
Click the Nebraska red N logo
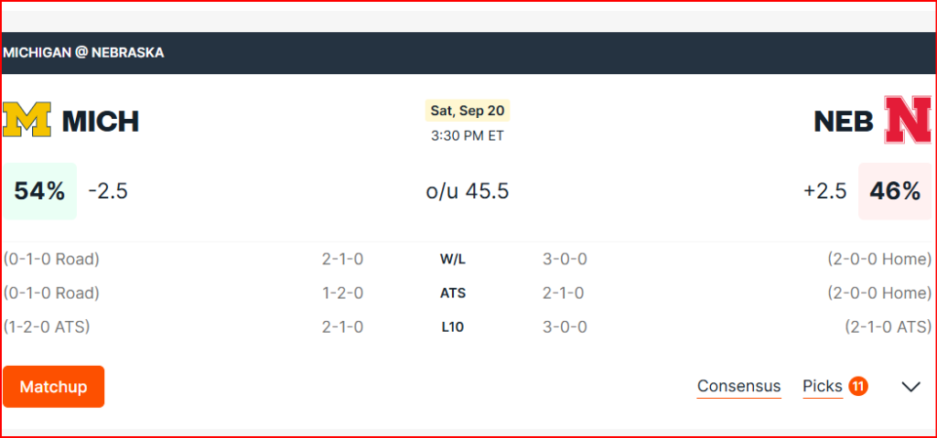[x=909, y=121]
